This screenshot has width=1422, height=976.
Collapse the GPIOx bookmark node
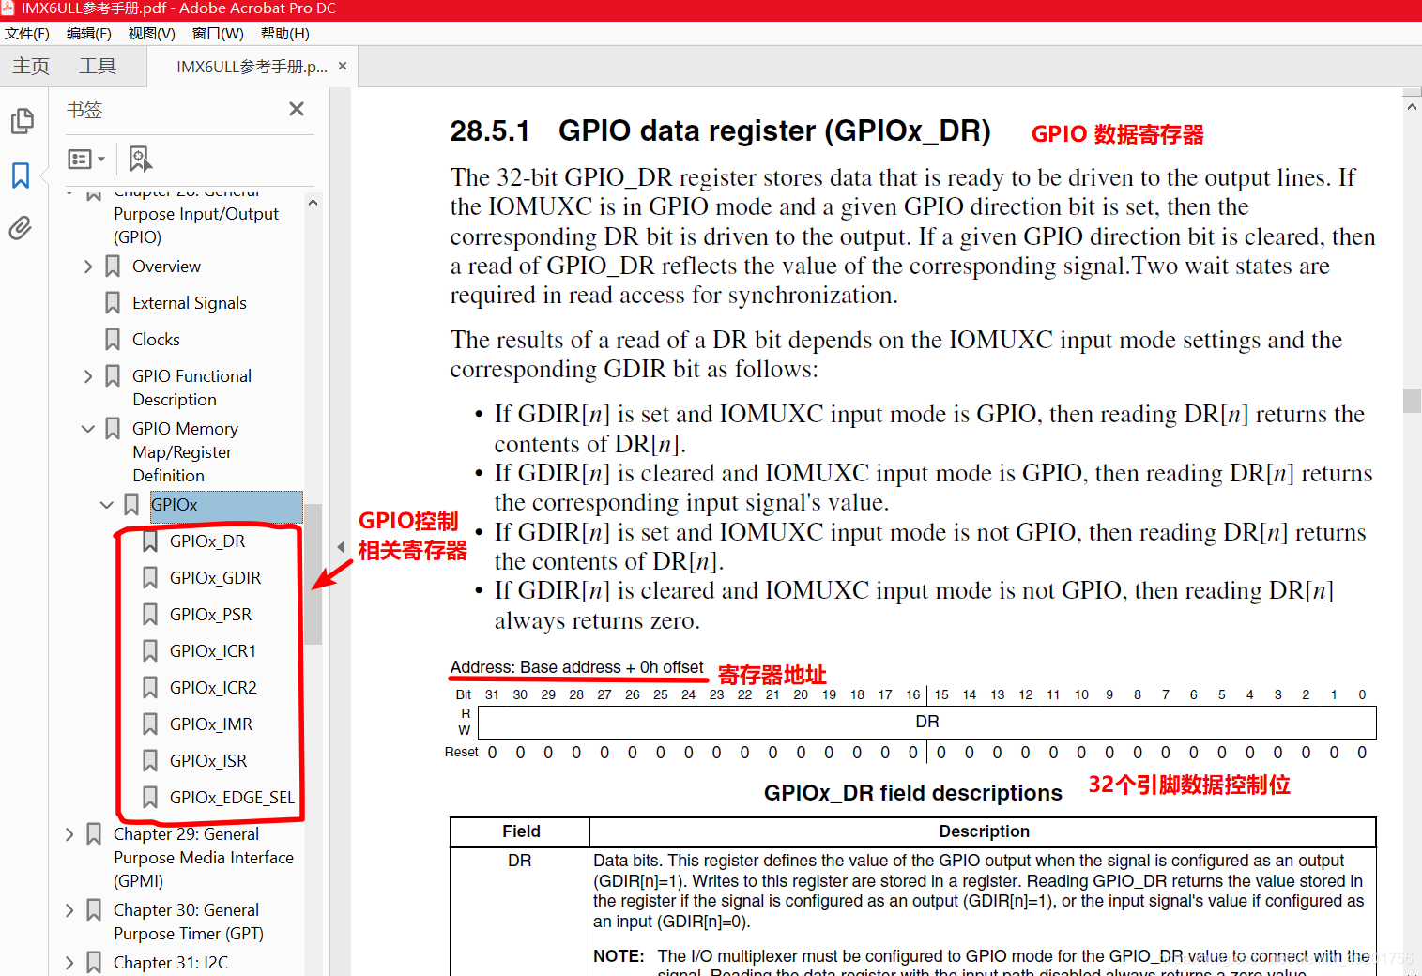tap(107, 505)
